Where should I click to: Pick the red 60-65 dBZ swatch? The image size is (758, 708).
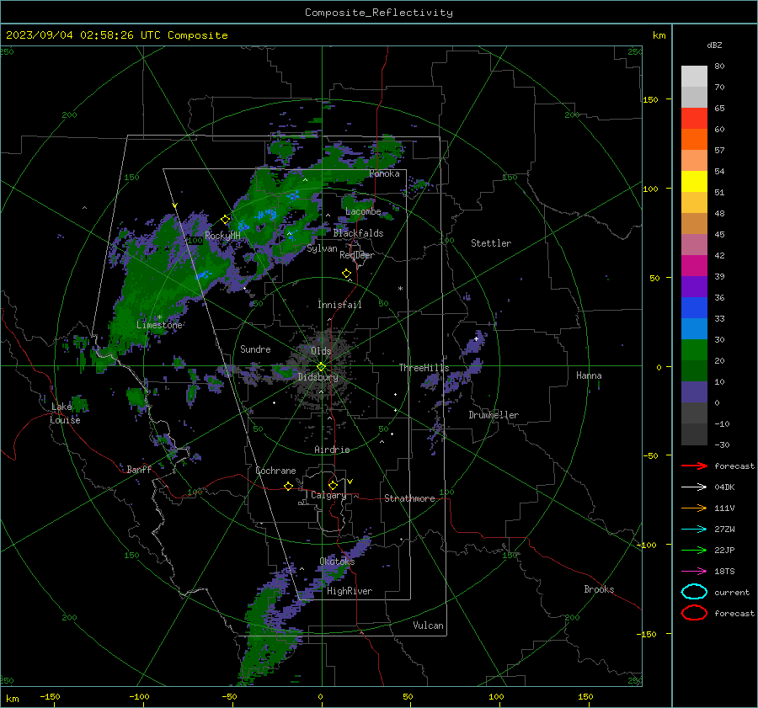coord(694,119)
